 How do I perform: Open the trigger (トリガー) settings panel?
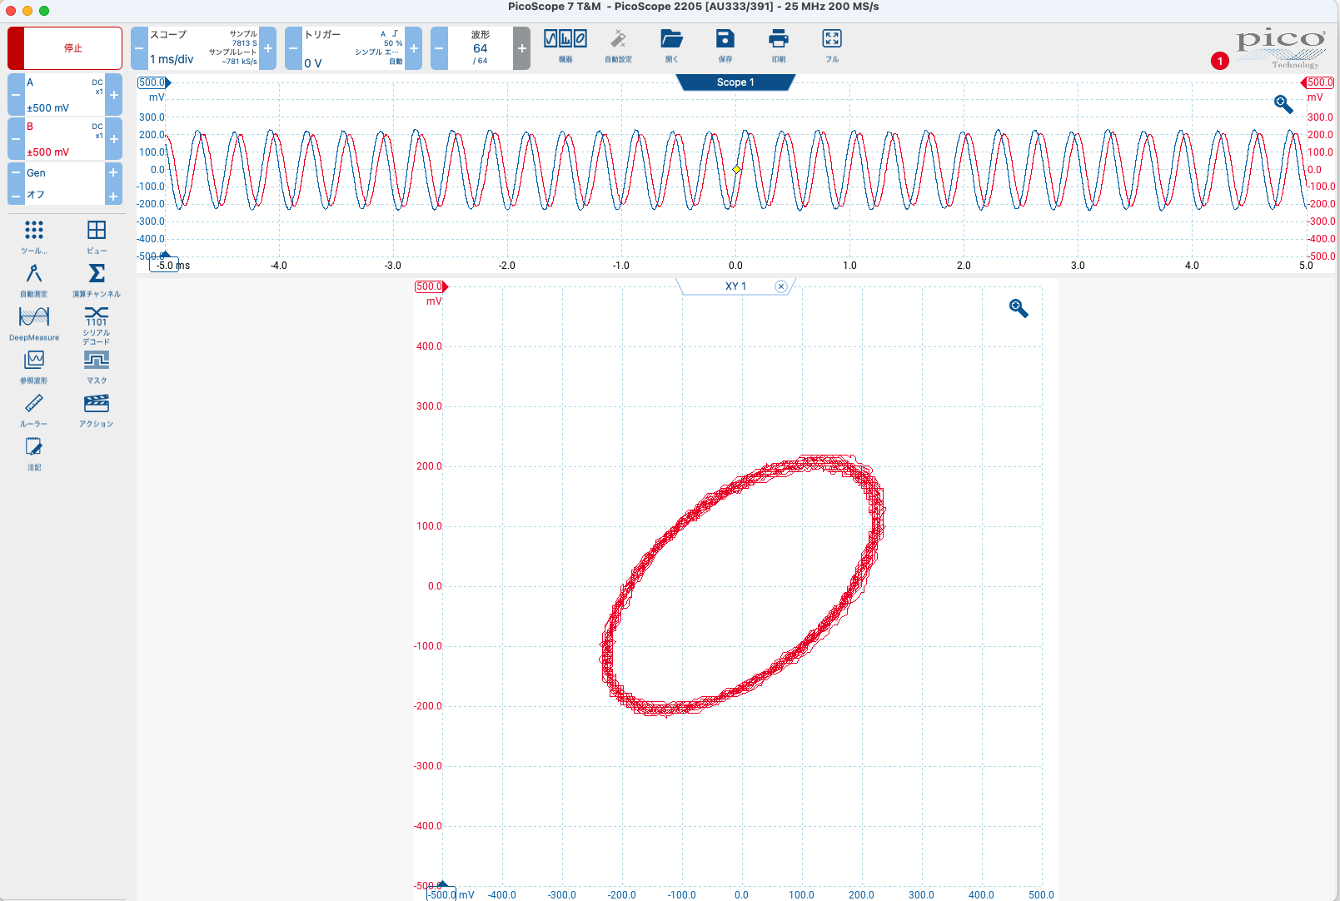click(x=352, y=48)
